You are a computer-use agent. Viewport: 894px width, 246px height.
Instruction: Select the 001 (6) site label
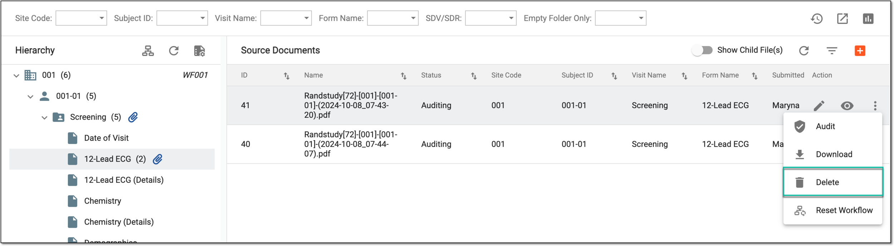click(x=56, y=75)
